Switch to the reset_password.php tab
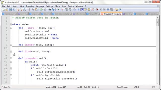The width and height of the screenshot is (161, 90). 62,14
